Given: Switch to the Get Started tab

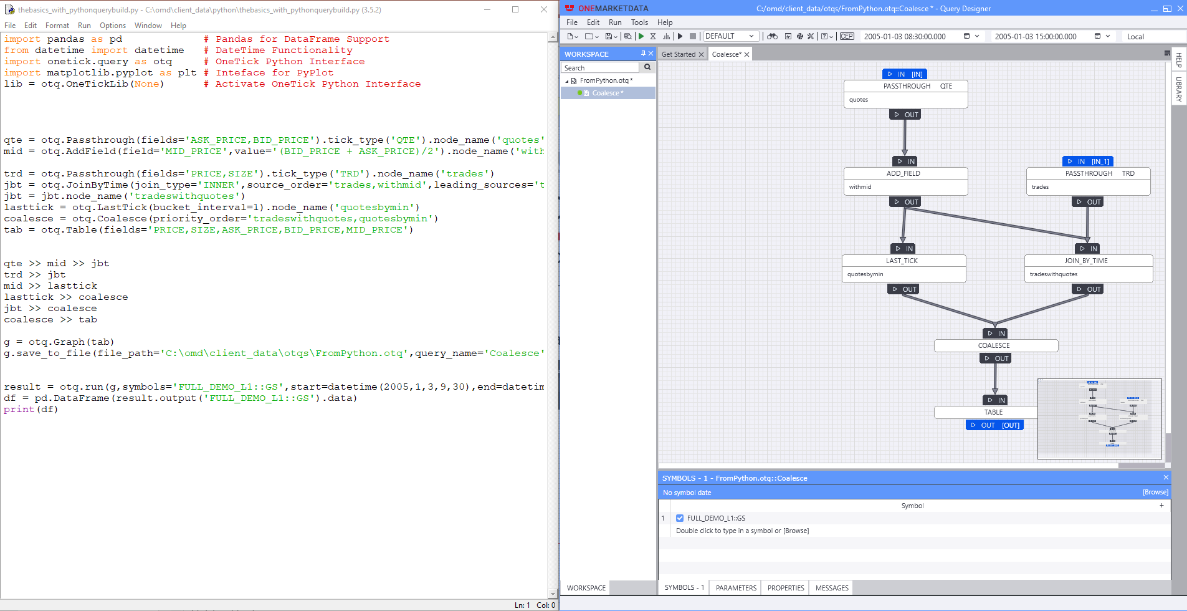Looking at the screenshot, I should pos(679,54).
